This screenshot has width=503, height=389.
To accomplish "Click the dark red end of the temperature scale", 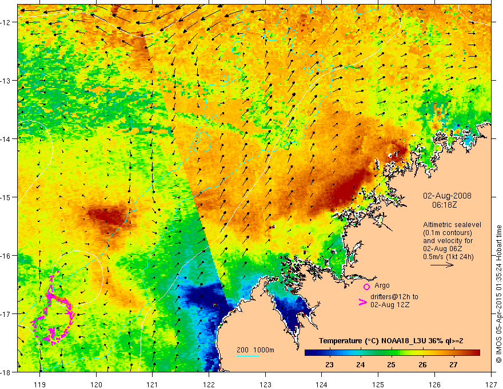I will click(x=475, y=352).
